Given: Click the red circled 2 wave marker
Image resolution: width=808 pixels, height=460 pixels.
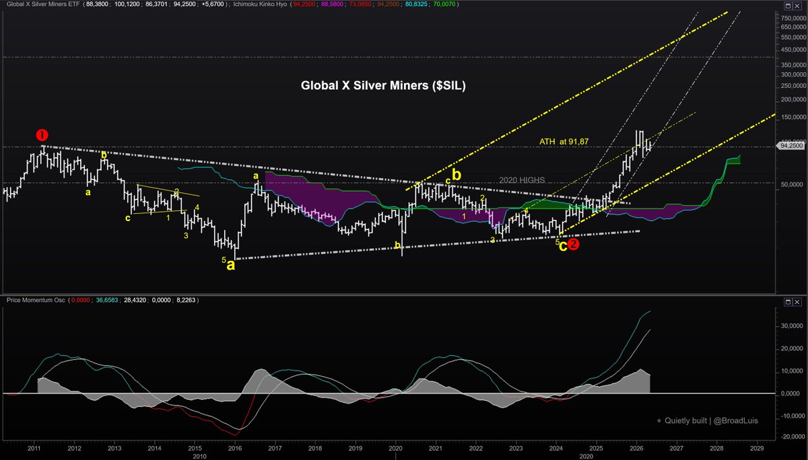Looking at the screenshot, I should [x=573, y=244].
